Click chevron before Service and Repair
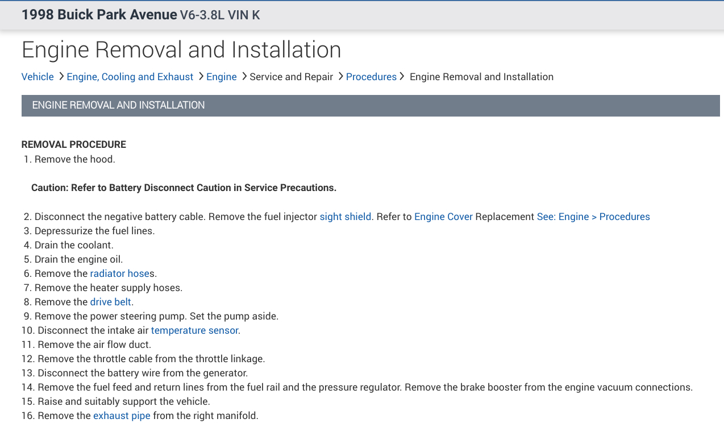 pos(244,76)
